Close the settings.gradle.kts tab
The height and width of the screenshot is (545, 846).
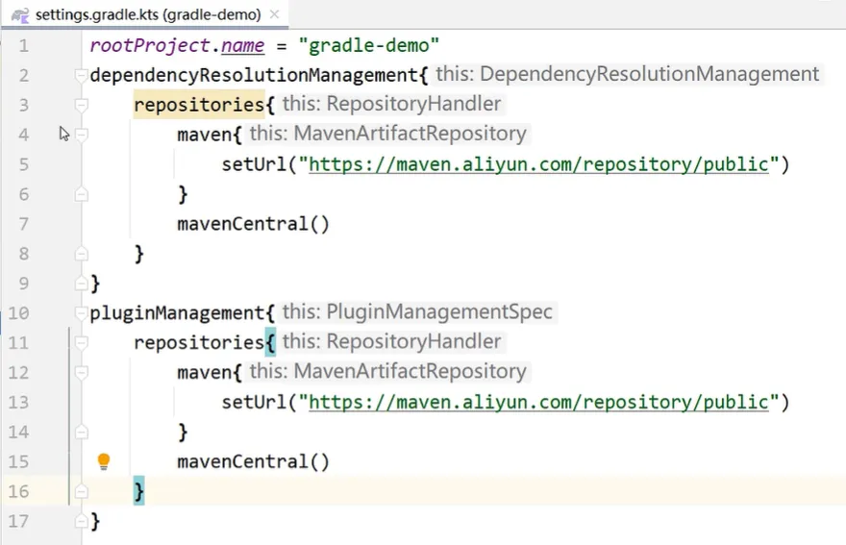[x=274, y=14]
